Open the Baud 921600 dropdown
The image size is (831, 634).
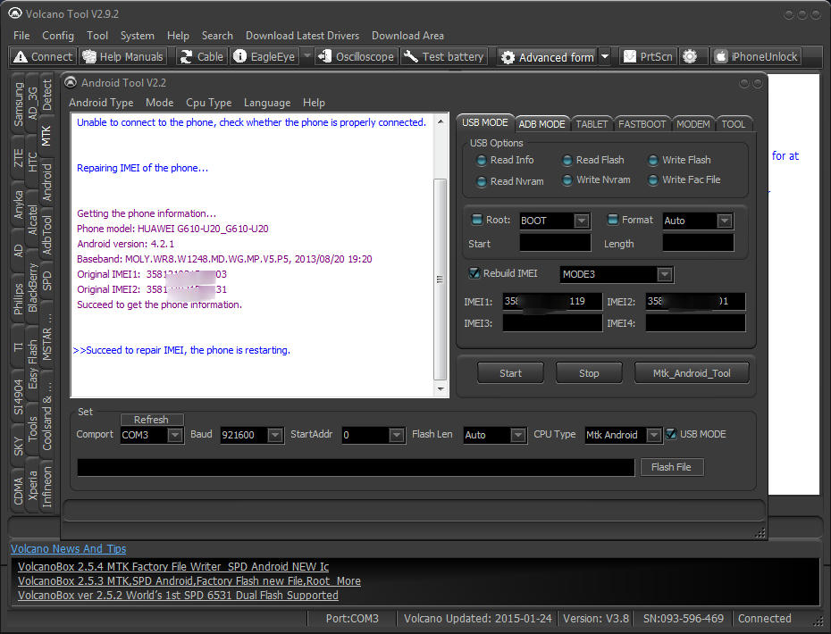pos(274,435)
